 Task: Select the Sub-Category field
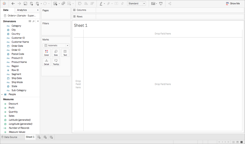19,90
